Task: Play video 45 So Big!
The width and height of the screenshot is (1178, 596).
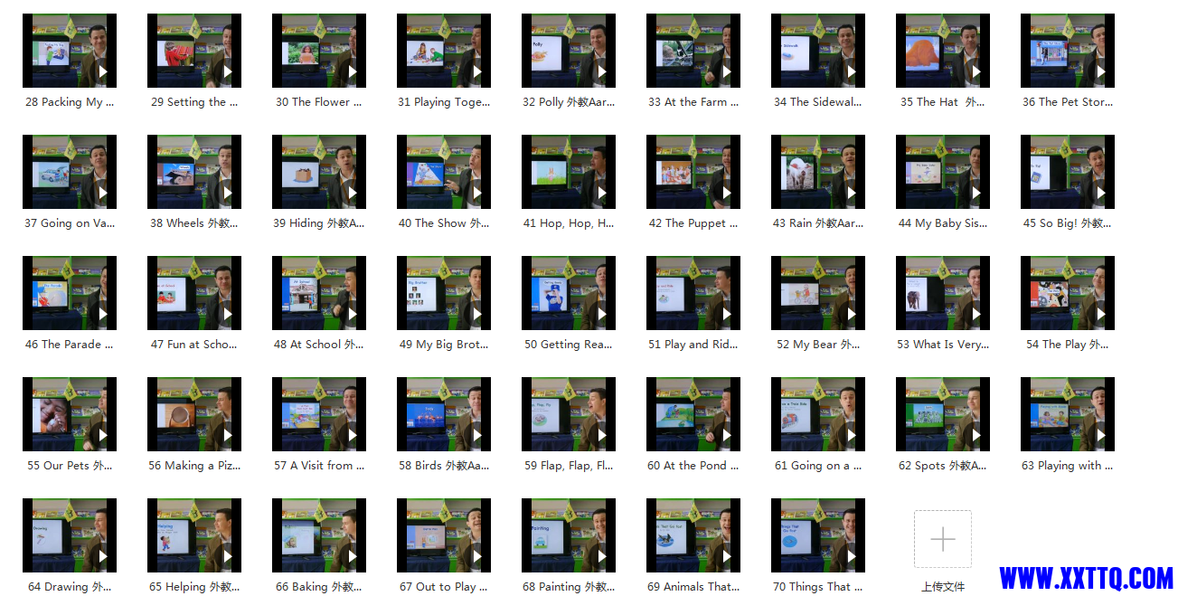Action: tap(1068, 172)
